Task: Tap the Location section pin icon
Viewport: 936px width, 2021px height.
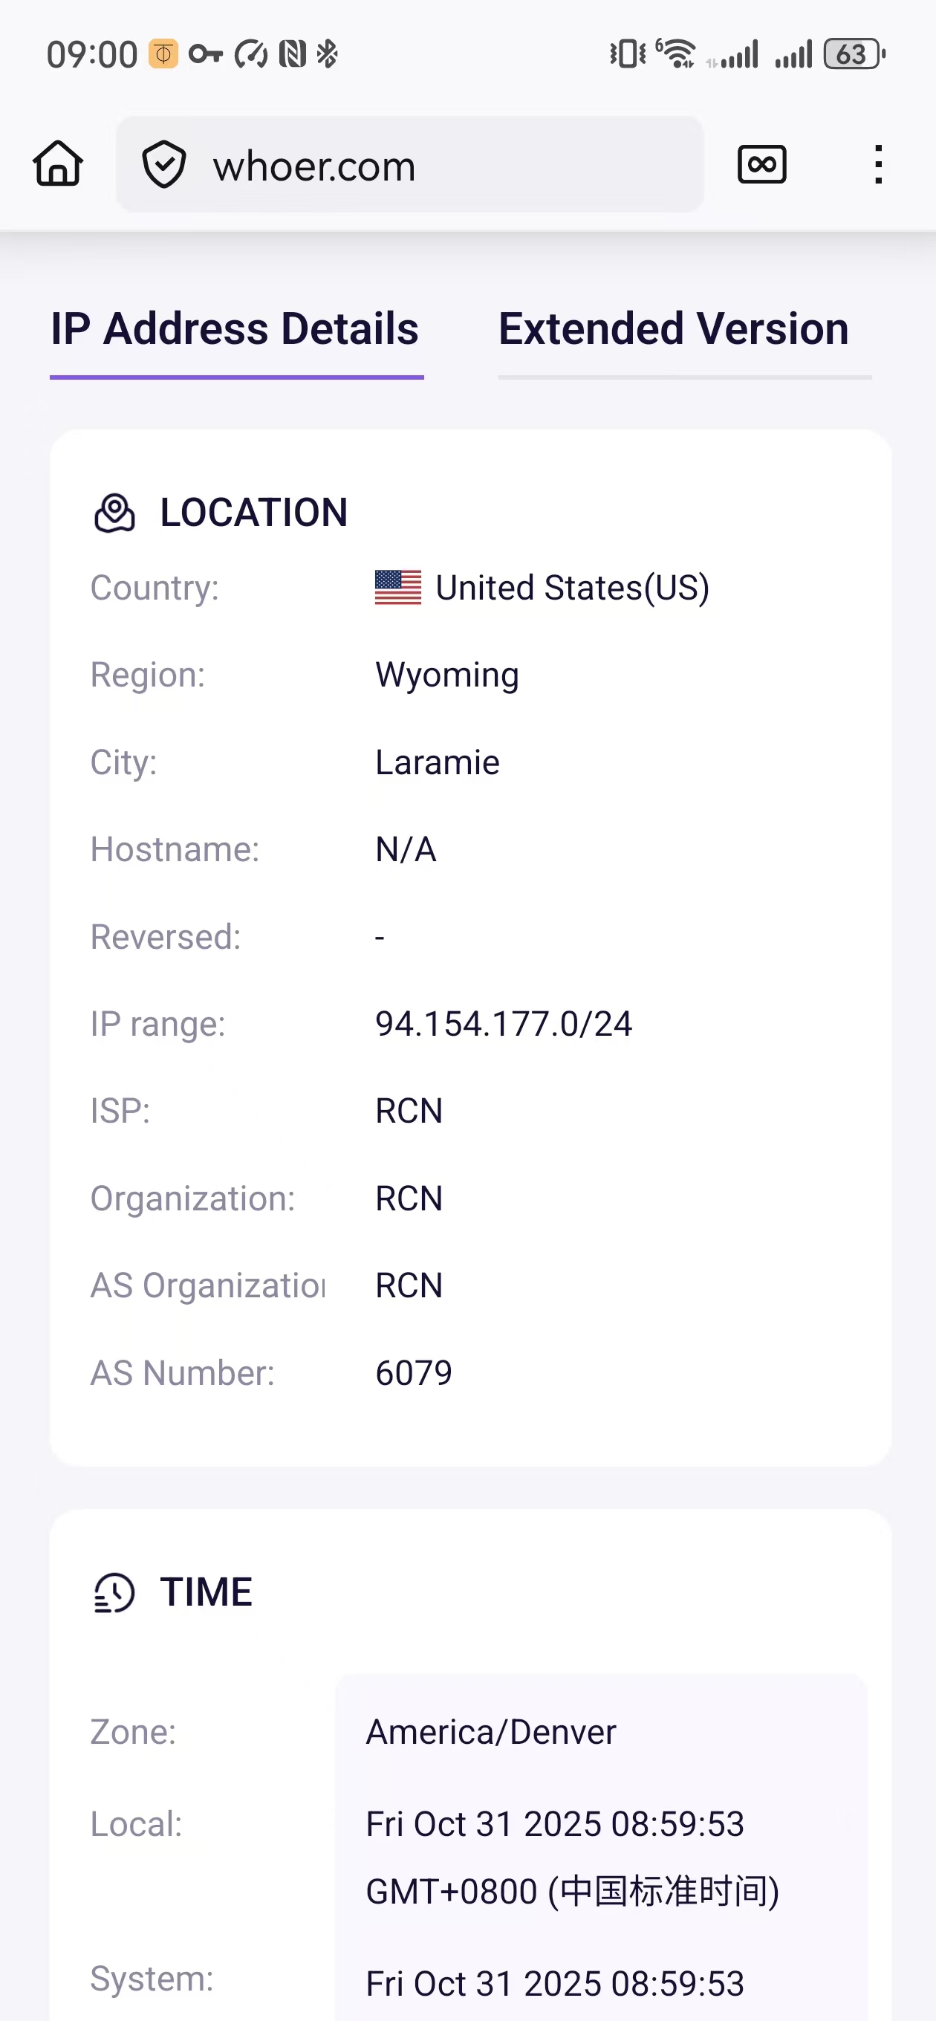Action: pyautogui.click(x=114, y=514)
